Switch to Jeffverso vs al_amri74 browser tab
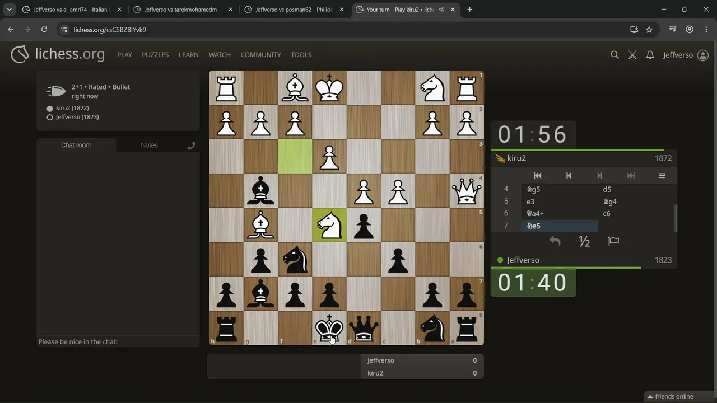This screenshot has height=403, width=717. coord(72,10)
